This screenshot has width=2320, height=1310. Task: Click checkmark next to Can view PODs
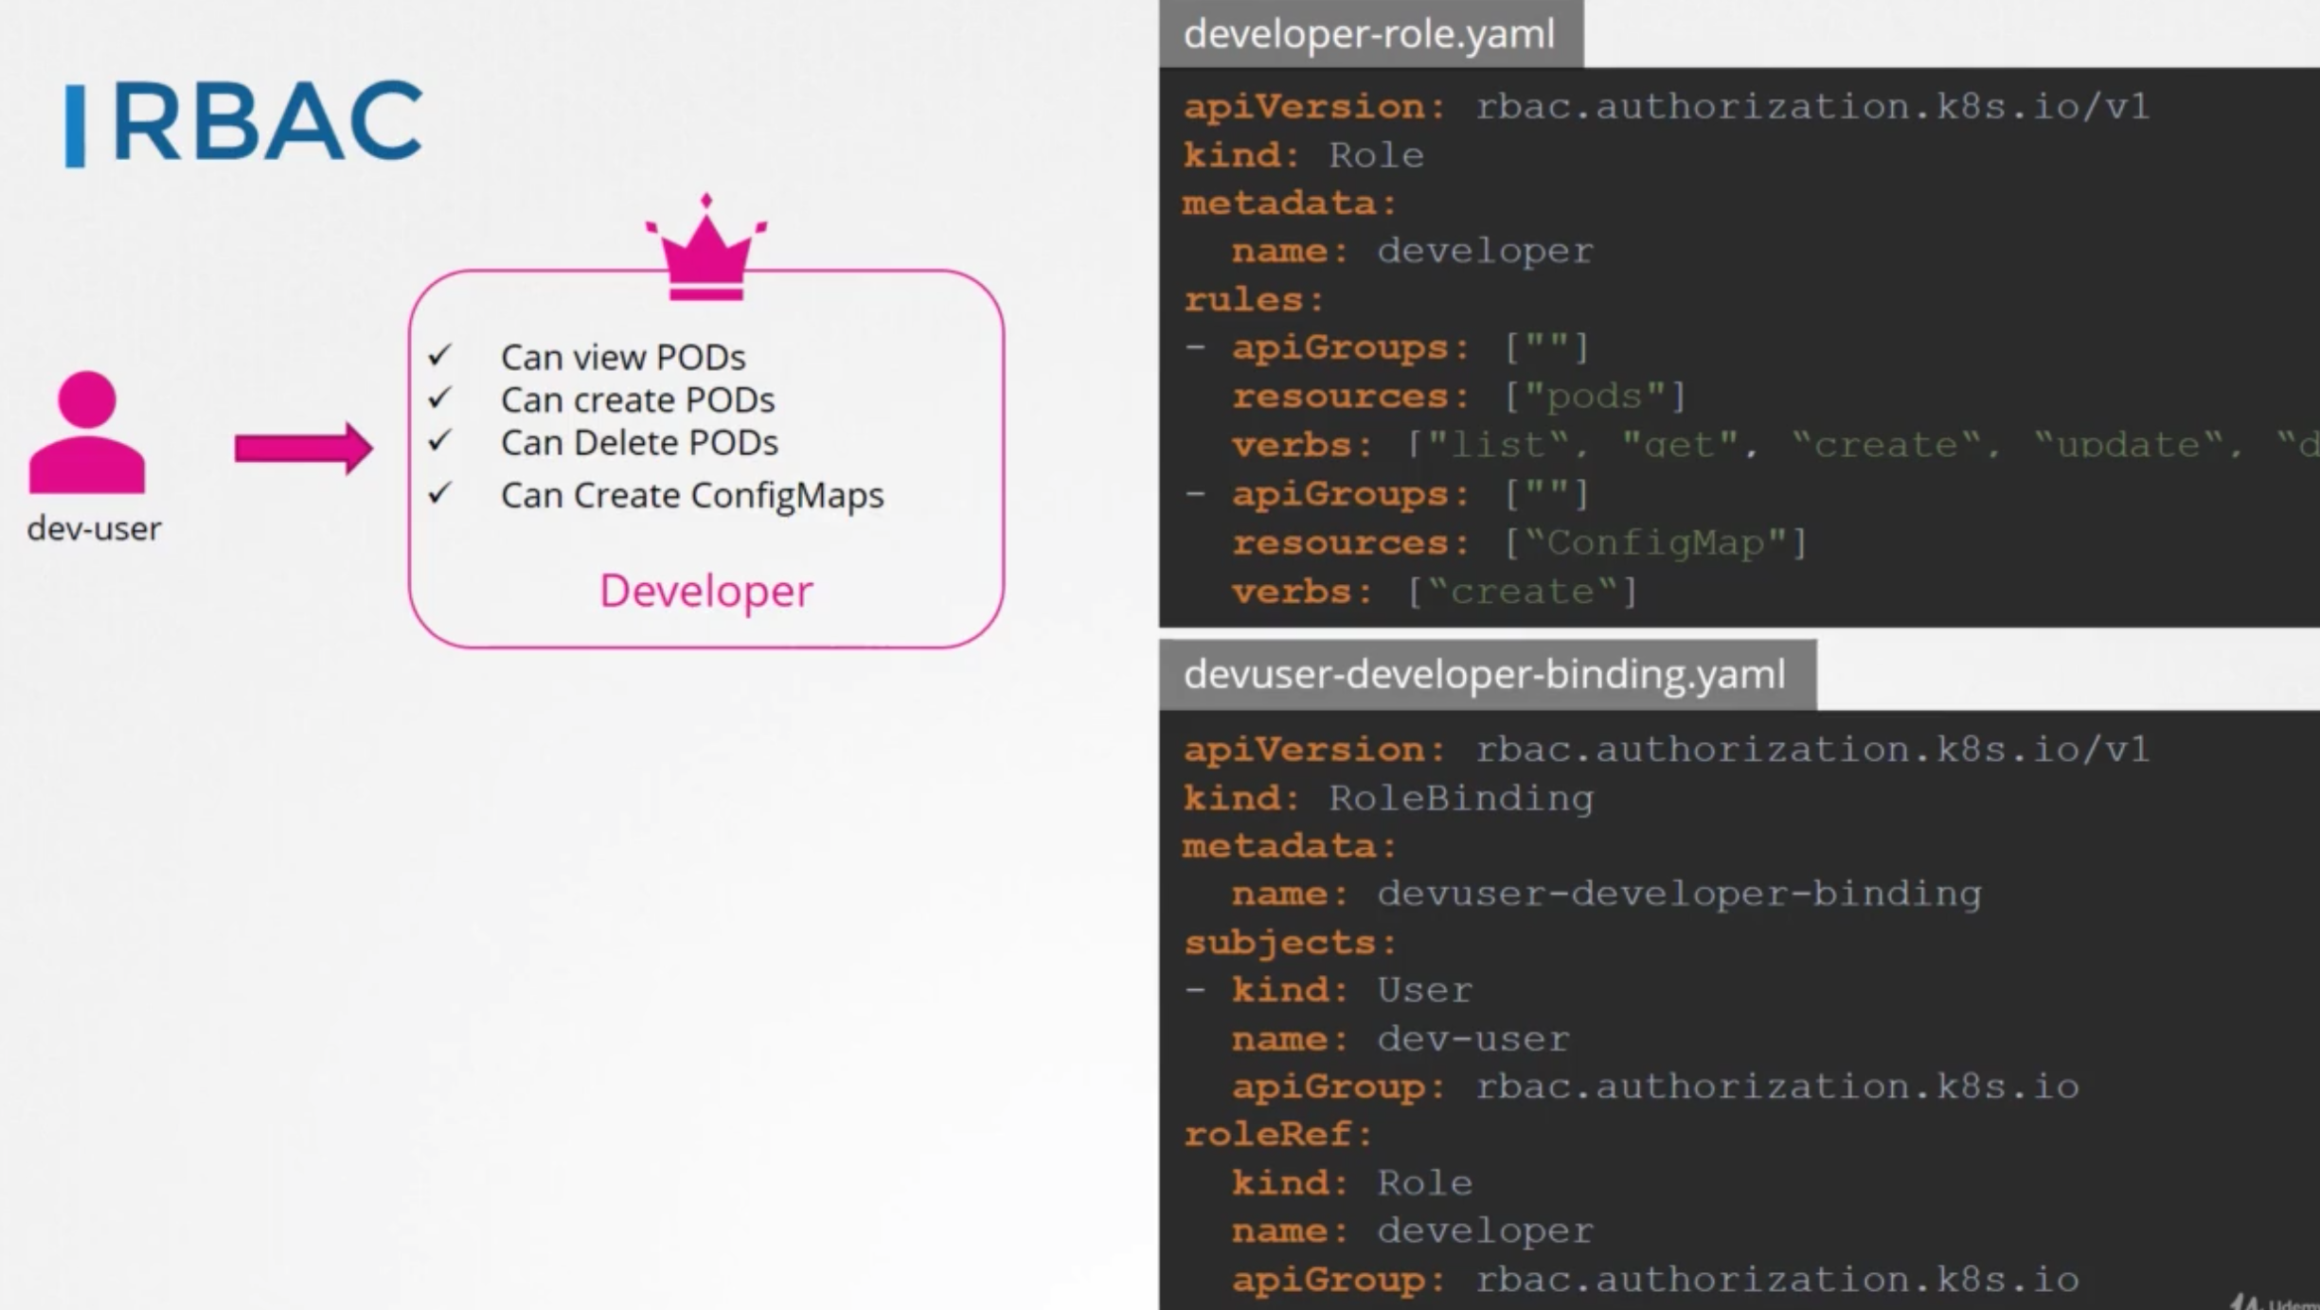tap(439, 356)
